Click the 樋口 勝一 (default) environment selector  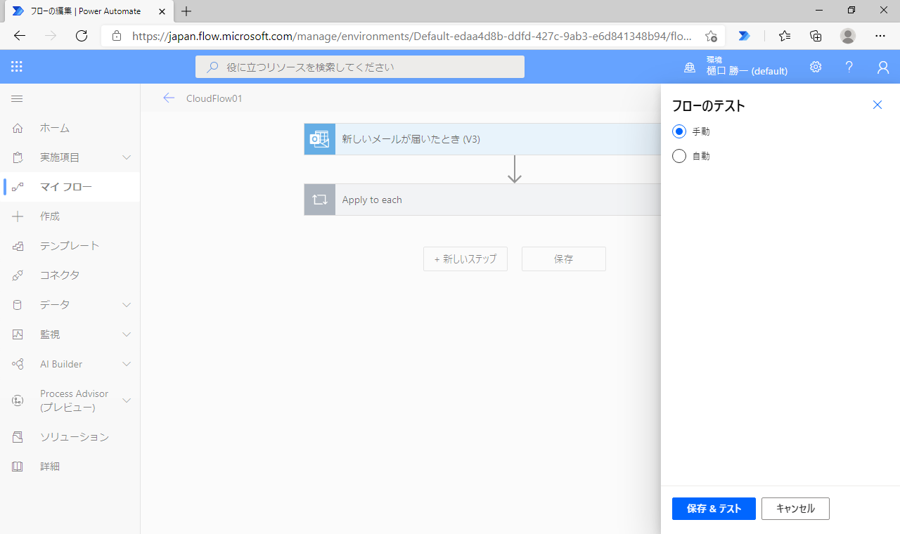747,67
